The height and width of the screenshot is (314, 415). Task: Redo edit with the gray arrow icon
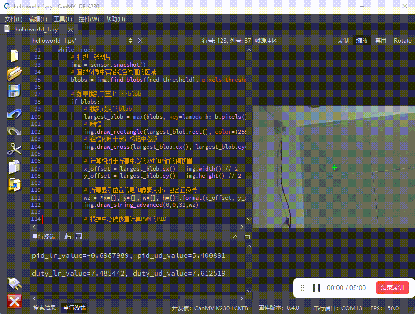coord(15,131)
